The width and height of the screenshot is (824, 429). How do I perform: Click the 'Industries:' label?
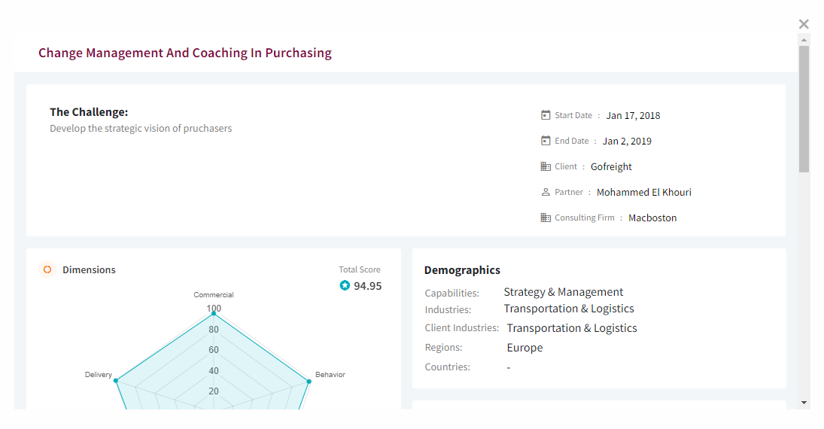pyautogui.click(x=448, y=309)
